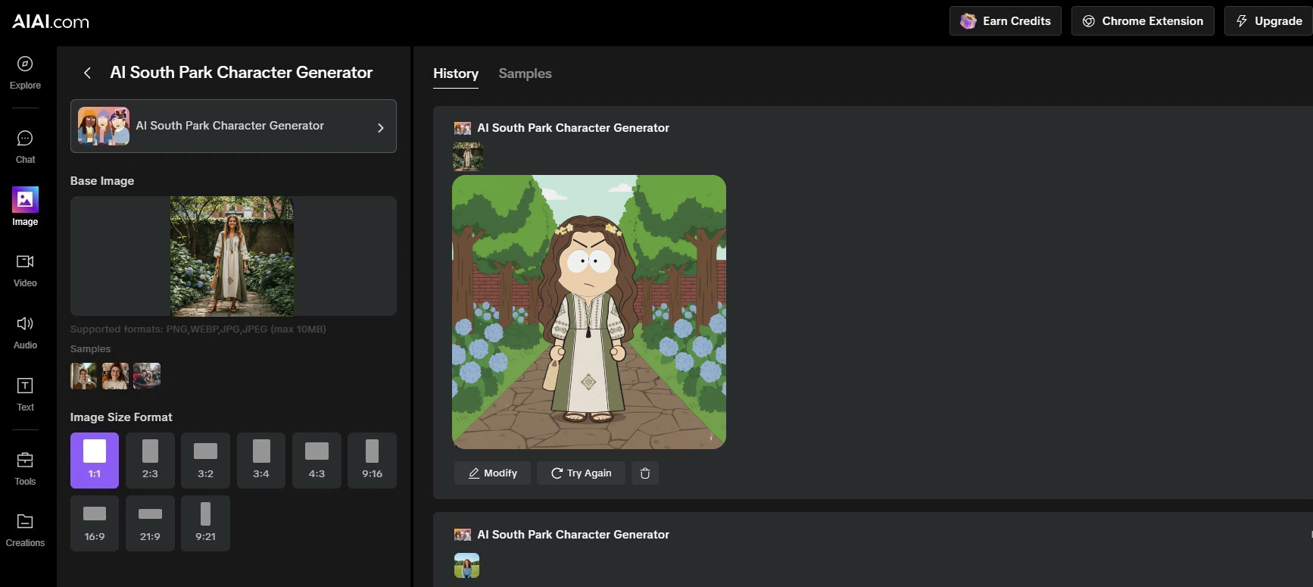The width and height of the screenshot is (1313, 587).
Task: Click the uploaded base image preview
Action: 232,256
